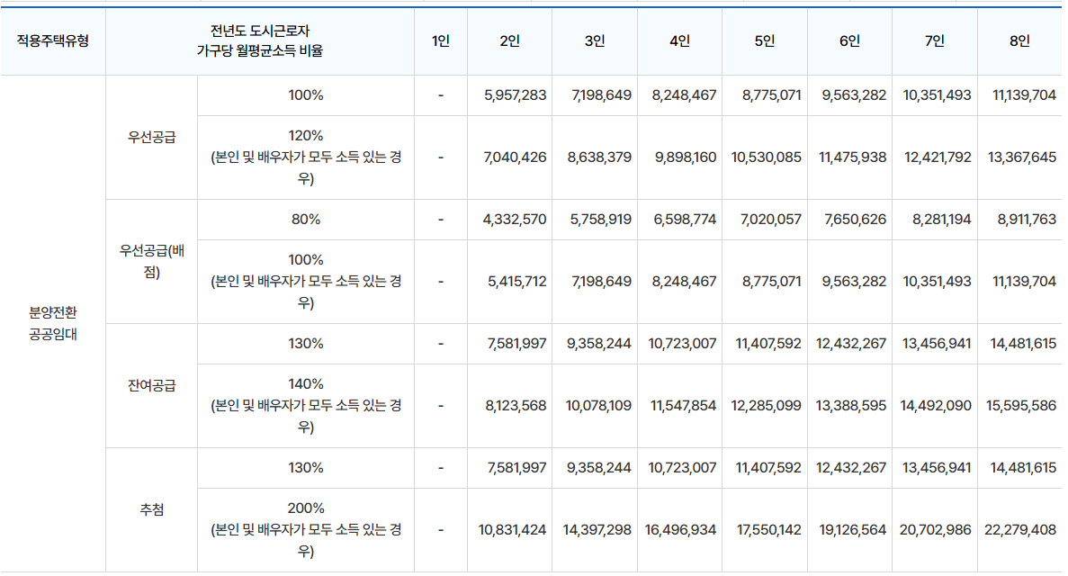Image resolution: width=1068 pixels, height=576 pixels.
Task: Click the 적용주택유형 header cell
Action: [x=54, y=40]
